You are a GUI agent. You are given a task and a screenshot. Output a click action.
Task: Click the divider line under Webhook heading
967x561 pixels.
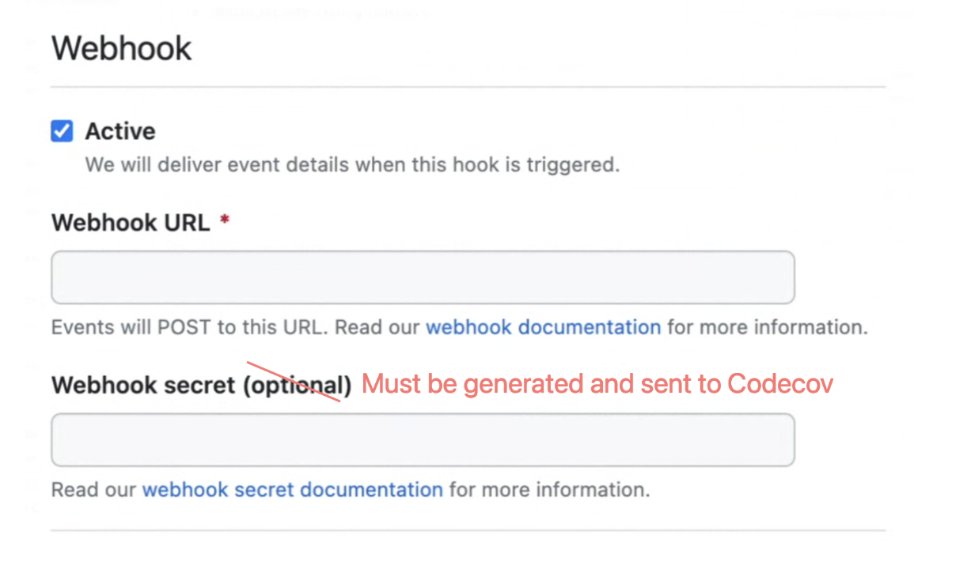point(467,86)
